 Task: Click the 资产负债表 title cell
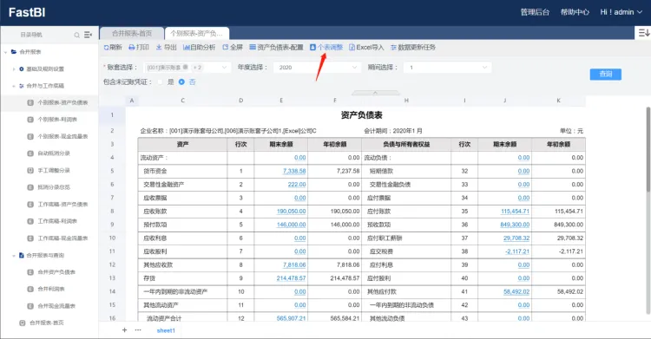(362, 115)
